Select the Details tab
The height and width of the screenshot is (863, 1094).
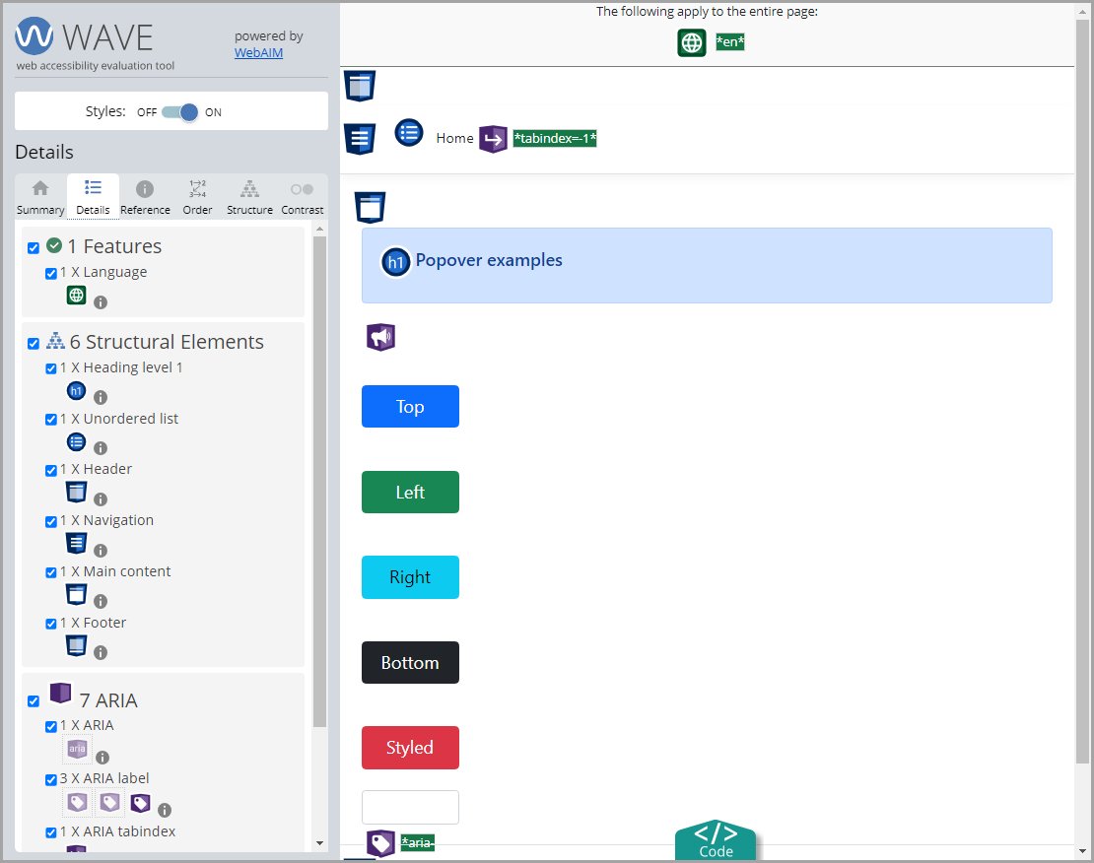coord(93,197)
